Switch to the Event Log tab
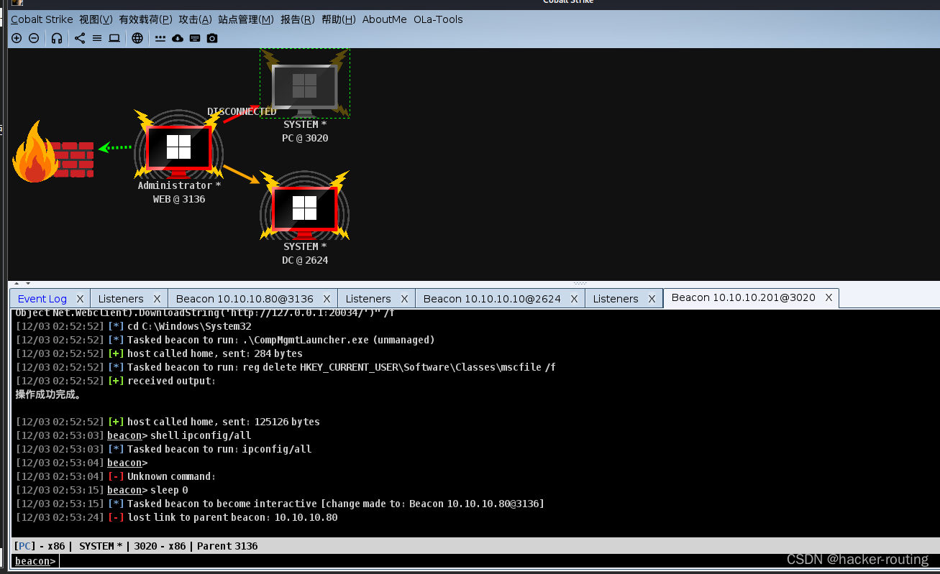 coord(42,299)
